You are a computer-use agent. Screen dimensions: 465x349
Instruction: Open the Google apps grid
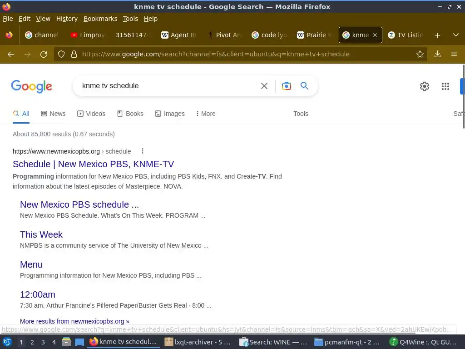[x=445, y=86]
